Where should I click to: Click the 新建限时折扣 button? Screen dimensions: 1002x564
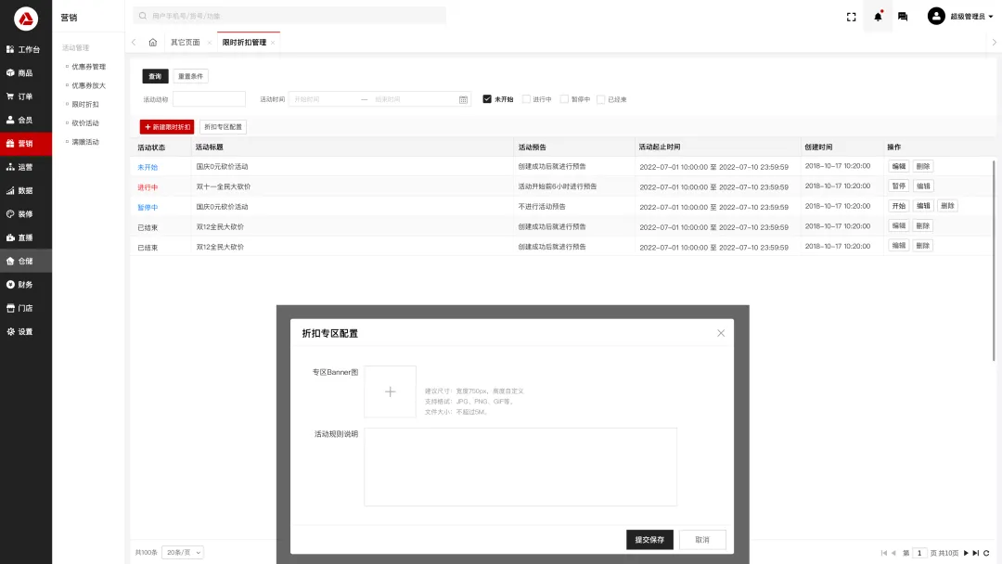(x=167, y=127)
